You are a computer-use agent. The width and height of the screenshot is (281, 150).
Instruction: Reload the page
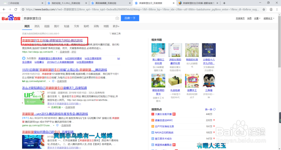16,10
